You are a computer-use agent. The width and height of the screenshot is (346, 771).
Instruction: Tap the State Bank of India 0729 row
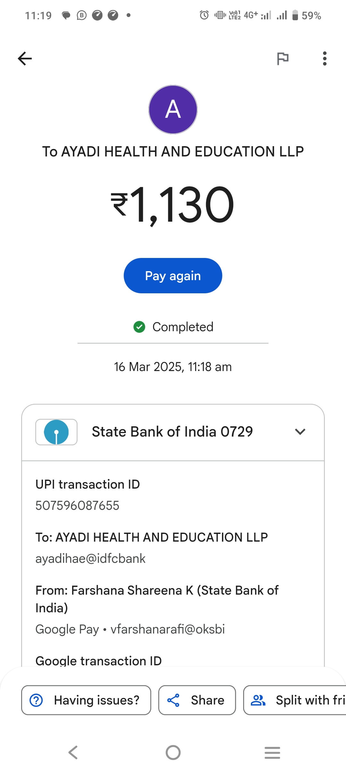pyautogui.click(x=172, y=432)
